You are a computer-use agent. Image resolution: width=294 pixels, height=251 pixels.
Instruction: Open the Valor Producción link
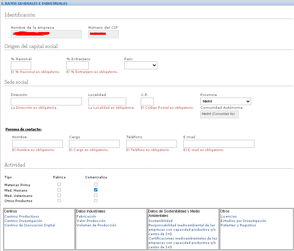pyautogui.click(x=91, y=221)
